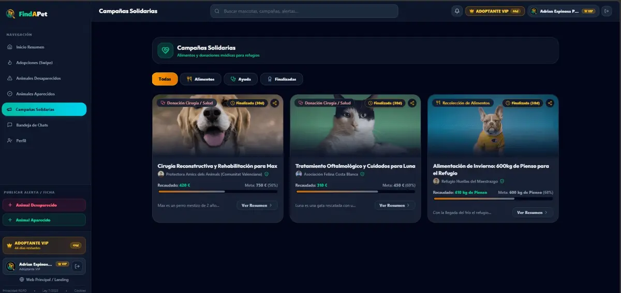Click the raised amount '420 €'

coord(185,185)
